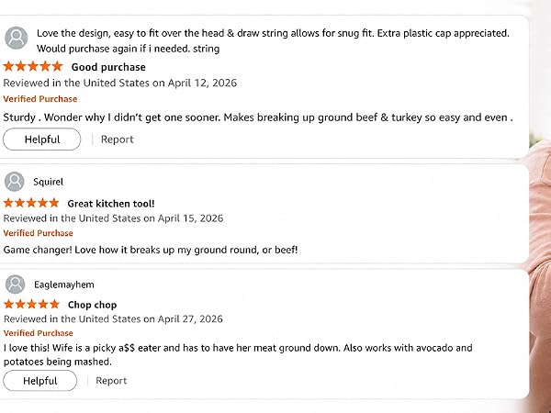Viewport: 551px width, 413px height.
Task: Click Verified Purchase under April 12 review
Action: pos(40,99)
